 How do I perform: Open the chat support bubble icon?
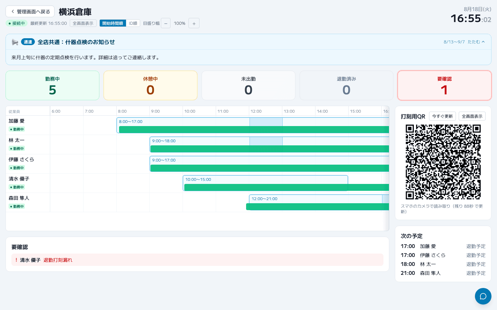coord(483,296)
